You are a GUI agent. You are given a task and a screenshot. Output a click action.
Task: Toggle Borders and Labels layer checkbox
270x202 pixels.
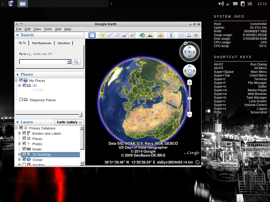[24, 133]
